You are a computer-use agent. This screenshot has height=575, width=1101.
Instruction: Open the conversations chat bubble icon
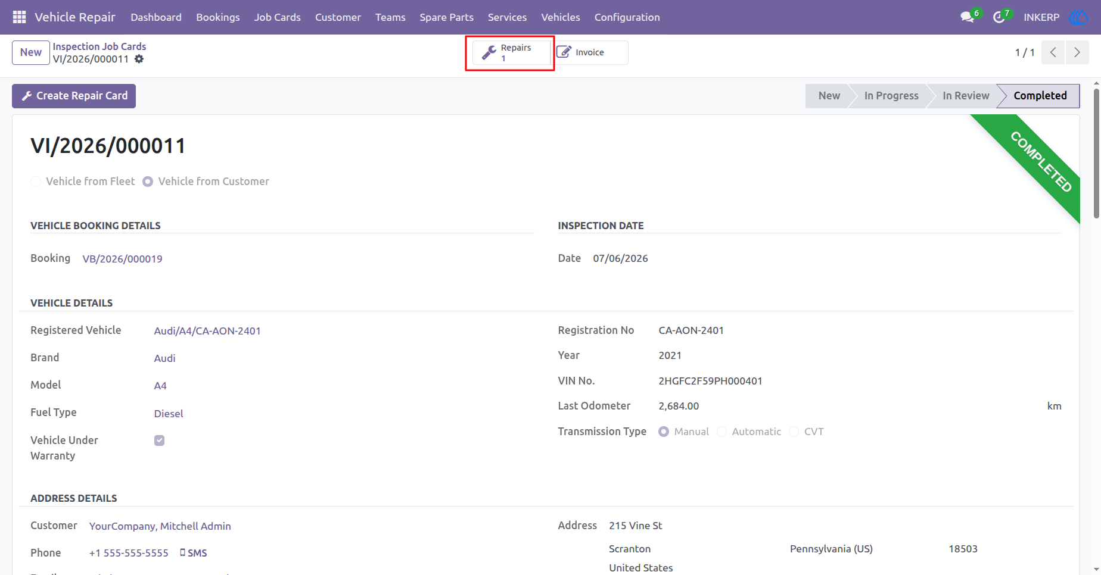click(967, 17)
